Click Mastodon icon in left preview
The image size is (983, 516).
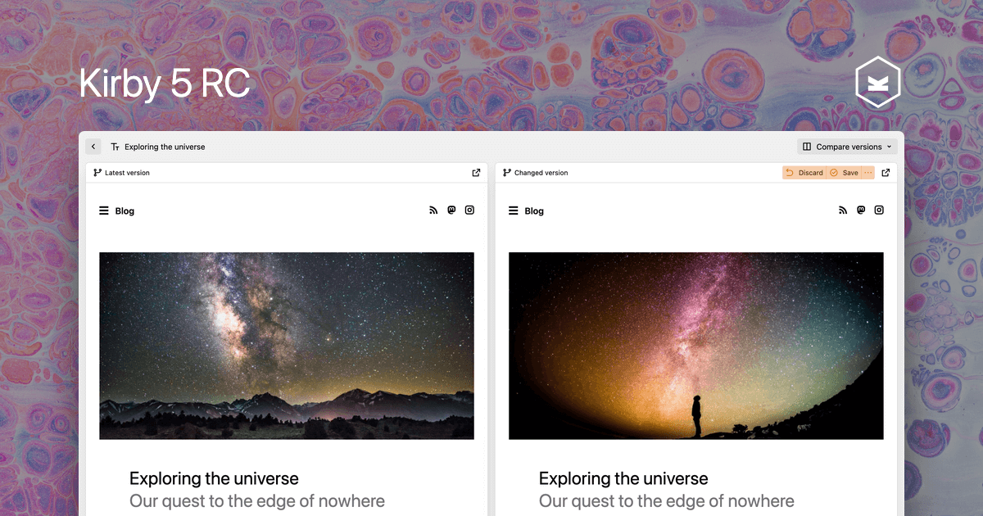coord(451,210)
